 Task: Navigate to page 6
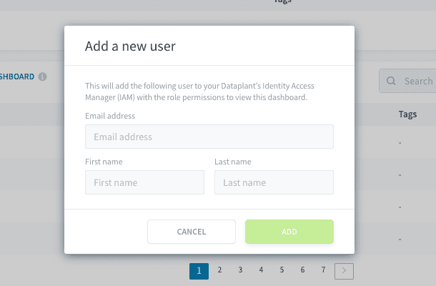click(302, 270)
